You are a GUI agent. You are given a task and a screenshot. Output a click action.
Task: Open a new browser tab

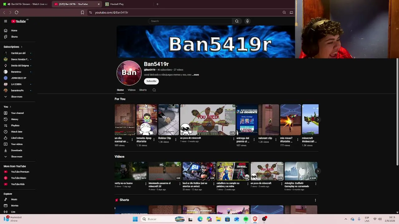point(157,4)
